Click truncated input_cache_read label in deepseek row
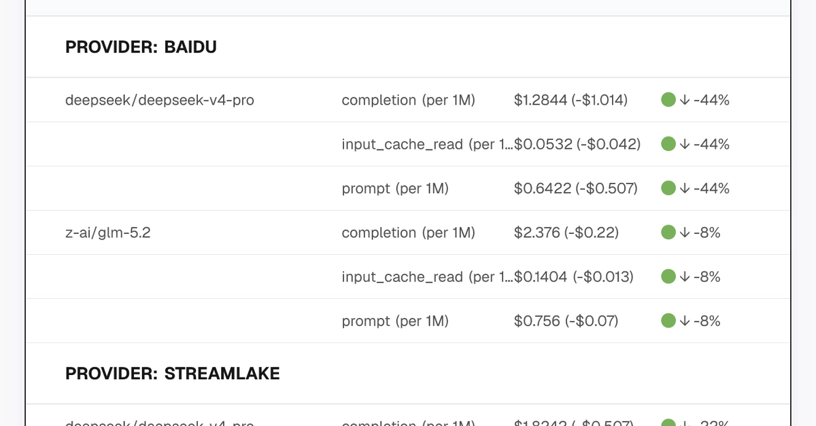 coord(427,144)
